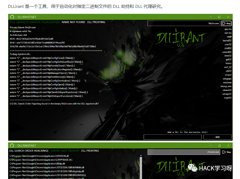Select ws2_32 in exclusion list

228,67
